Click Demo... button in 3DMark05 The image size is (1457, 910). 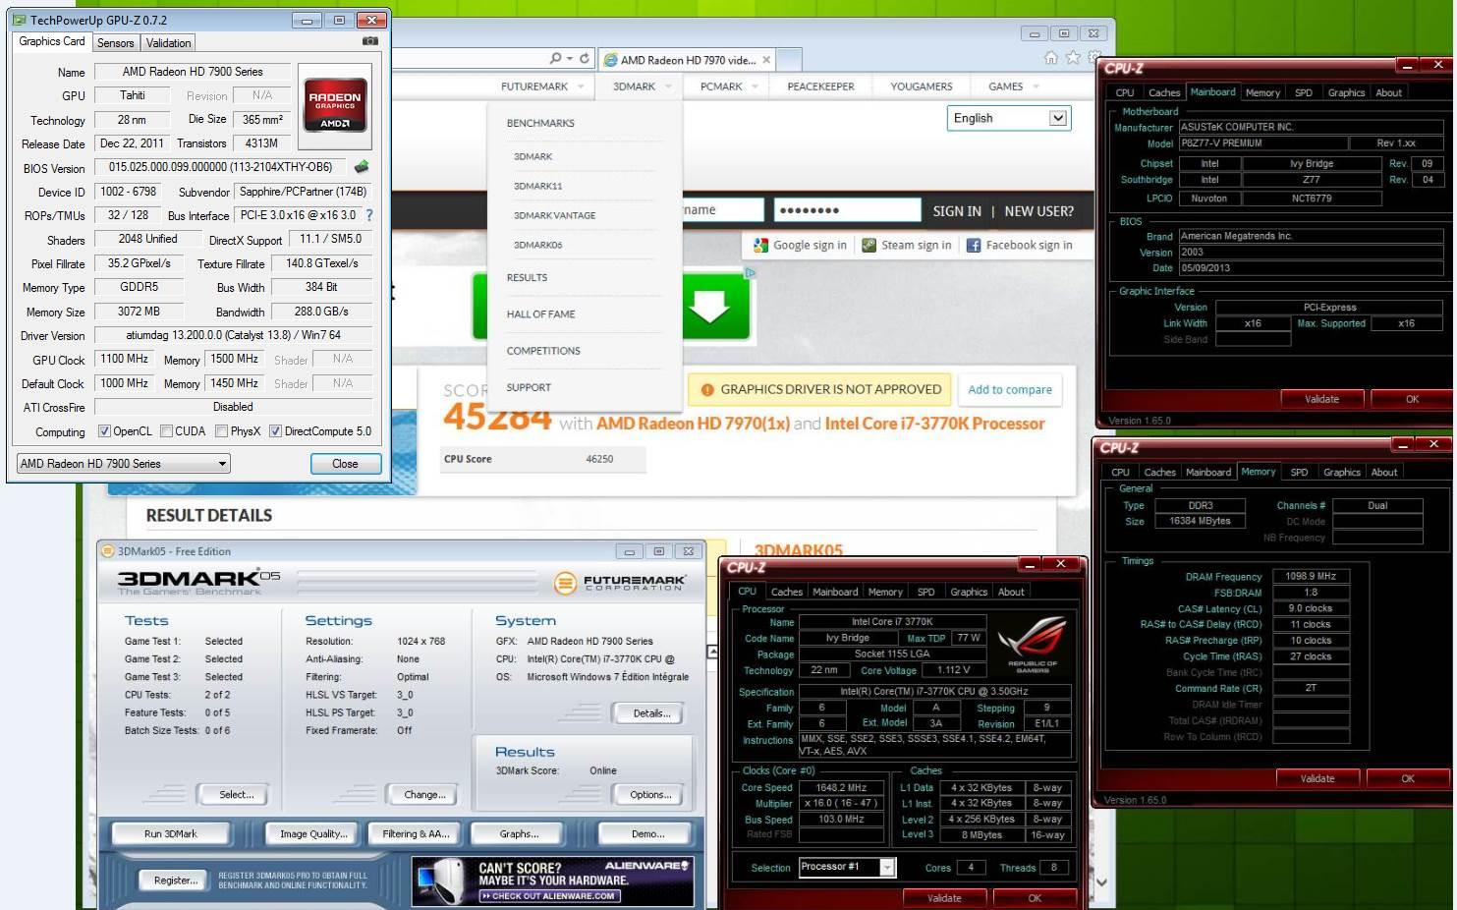(x=647, y=834)
